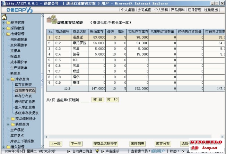
Task: Click the 库存查询 open folder icon
Action: point(13,79)
